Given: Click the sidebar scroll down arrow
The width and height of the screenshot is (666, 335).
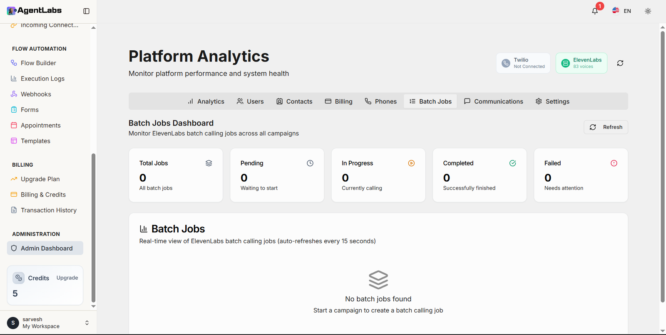Looking at the screenshot, I should (93, 306).
